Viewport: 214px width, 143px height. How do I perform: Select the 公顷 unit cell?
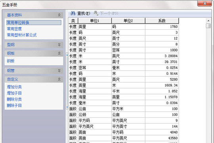(x=95, y=115)
